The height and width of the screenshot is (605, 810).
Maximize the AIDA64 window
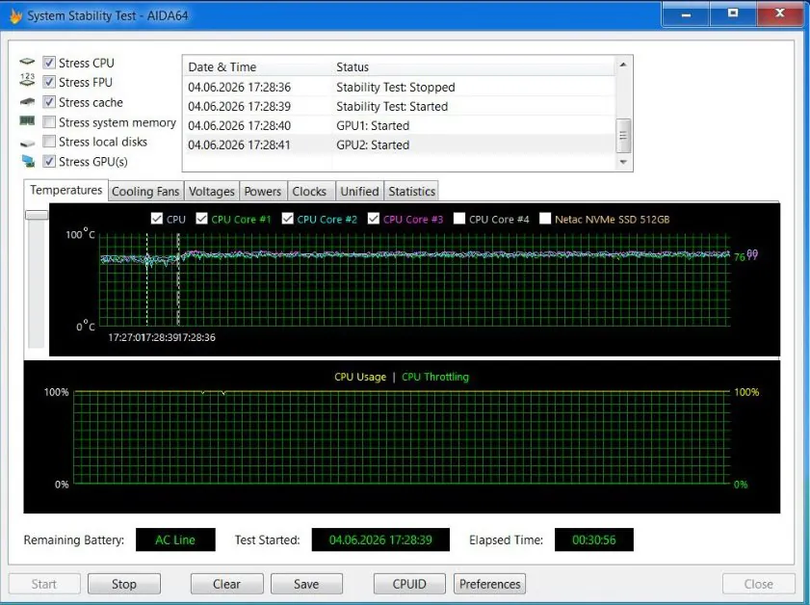[x=733, y=13]
